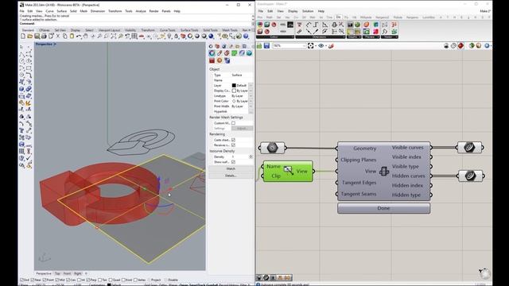
Task: Click the green Make2D View component icon
Action: click(288, 170)
